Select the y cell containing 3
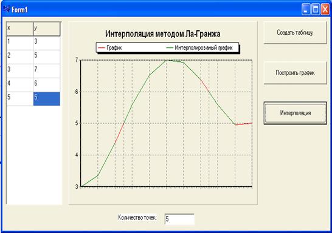Viewport: 332px width, 233px height. click(x=47, y=43)
